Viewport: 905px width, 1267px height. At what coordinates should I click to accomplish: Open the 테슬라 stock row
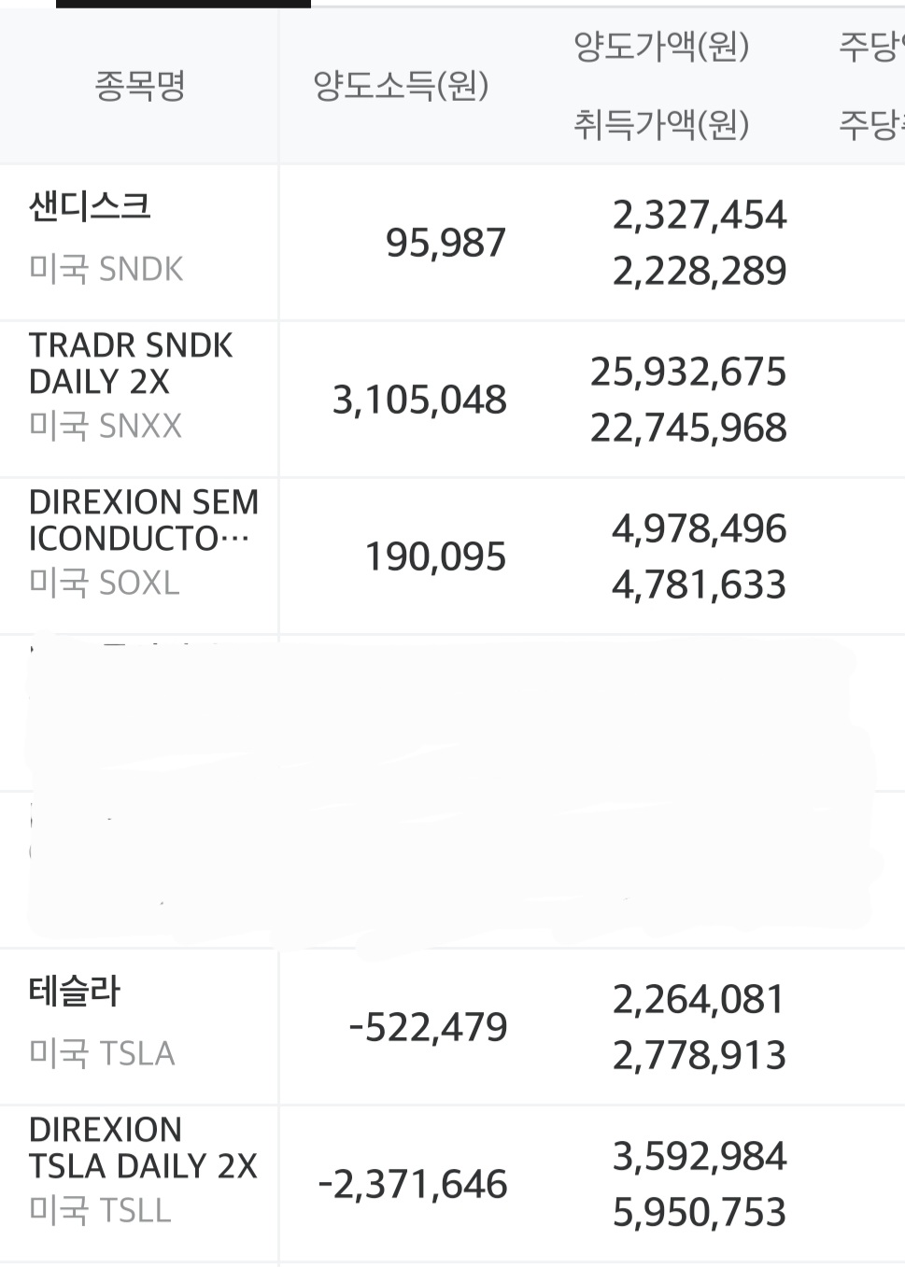(452, 1027)
